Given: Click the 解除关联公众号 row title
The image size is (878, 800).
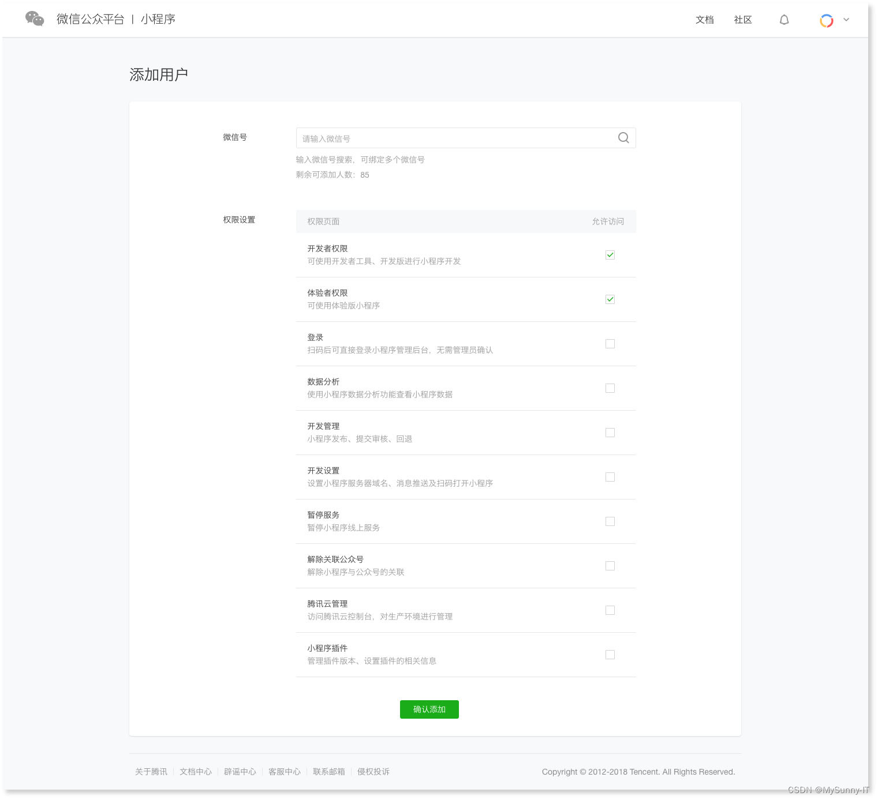Looking at the screenshot, I should (335, 559).
